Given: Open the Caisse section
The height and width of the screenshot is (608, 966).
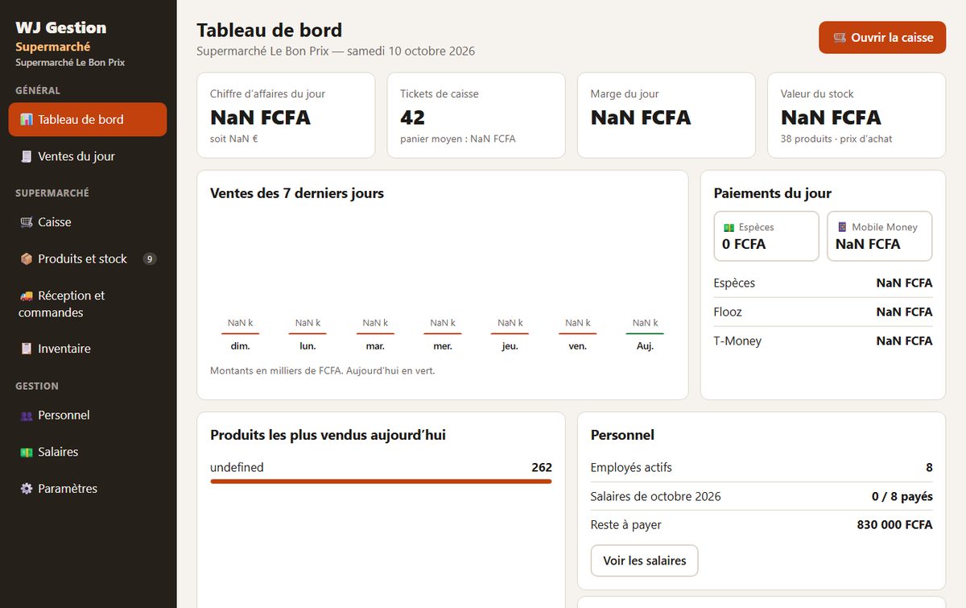Looking at the screenshot, I should pos(88,221).
